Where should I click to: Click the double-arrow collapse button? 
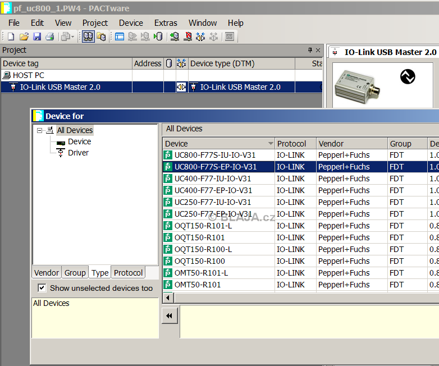pyautogui.click(x=170, y=316)
